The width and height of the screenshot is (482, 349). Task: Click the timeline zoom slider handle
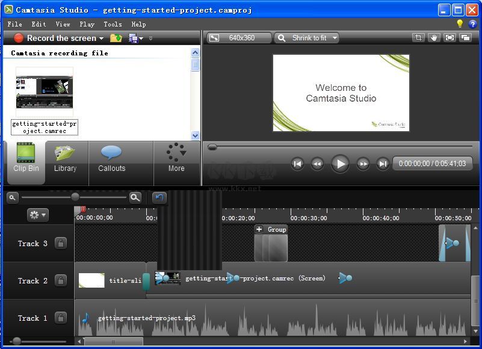(x=75, y=197)
